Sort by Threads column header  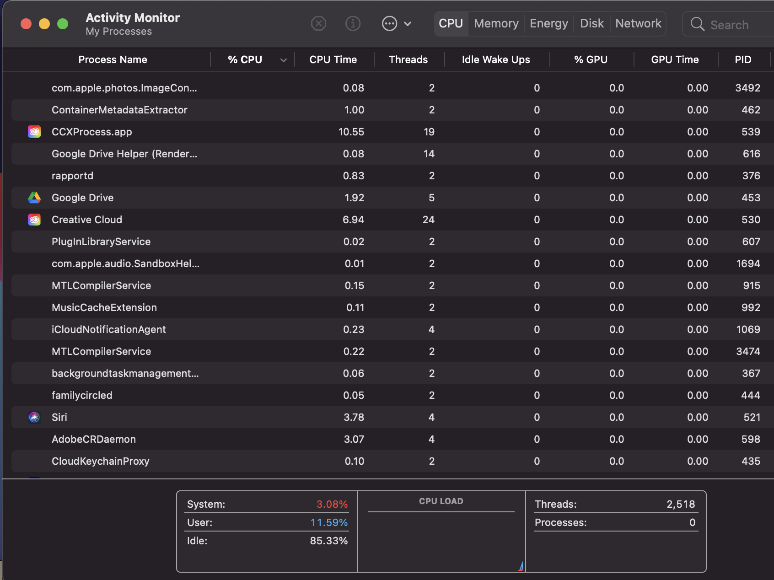(408, 59)
